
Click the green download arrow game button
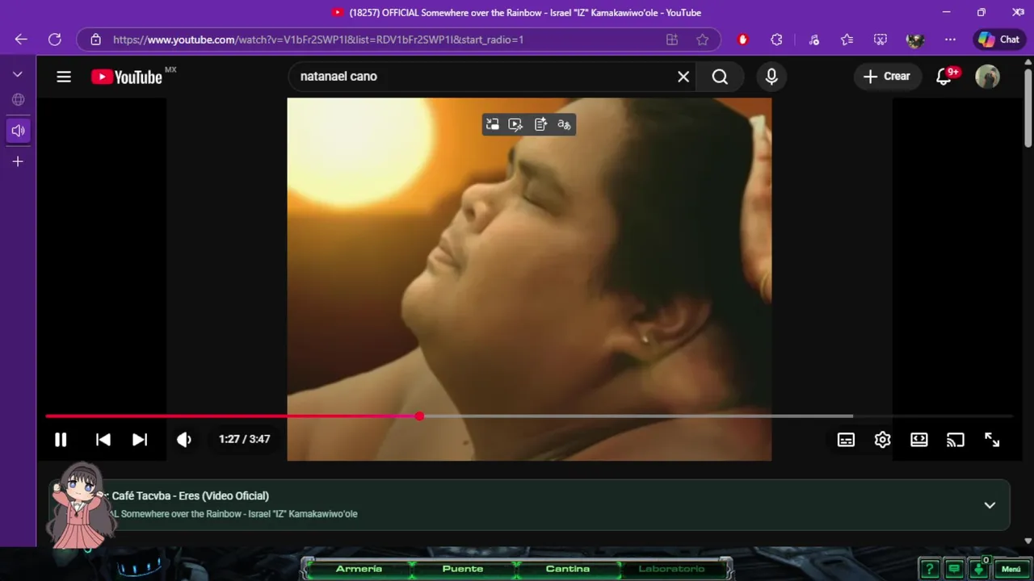pyautogui.click(x=979, y=569)
